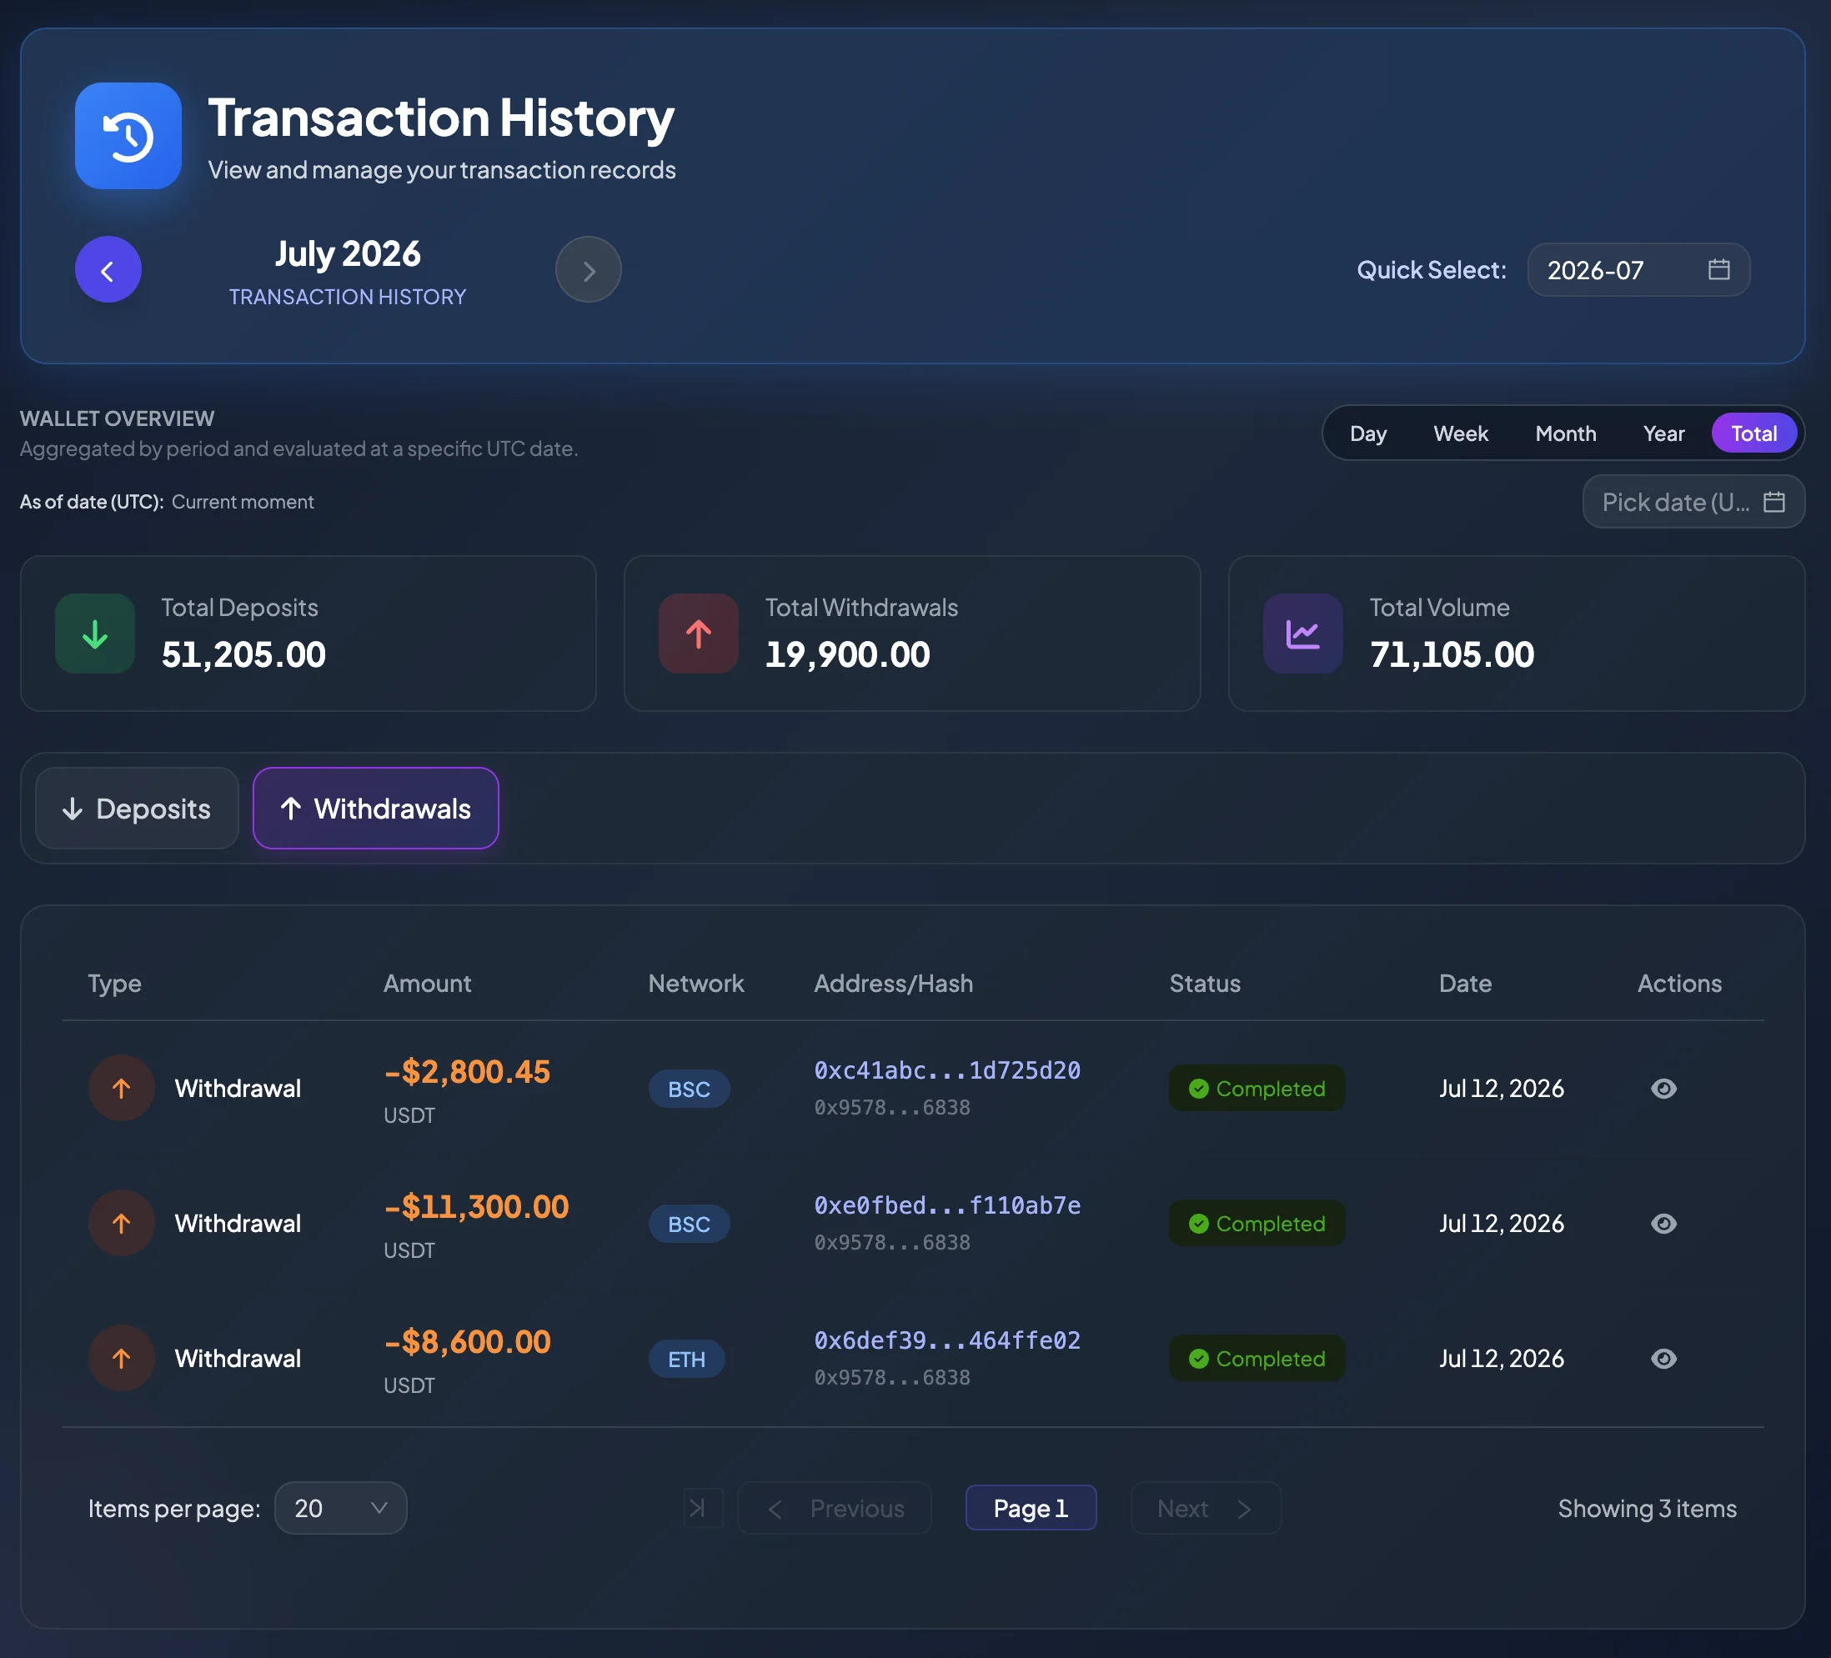Click the Date column header
The width and height of the screenshot is (1831, 1658).
(x=1465, y=984)
